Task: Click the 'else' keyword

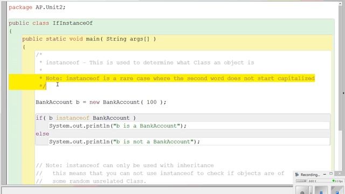Action: click(x=43, y=134)
